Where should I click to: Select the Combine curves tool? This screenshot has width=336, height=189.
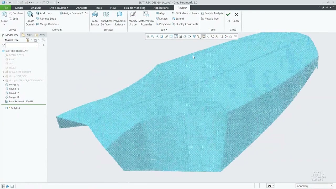(x=16, y=13)
